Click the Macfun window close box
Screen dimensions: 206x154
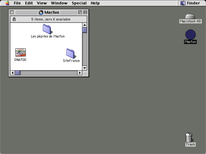pyautogui.click(x=12, y=12)
